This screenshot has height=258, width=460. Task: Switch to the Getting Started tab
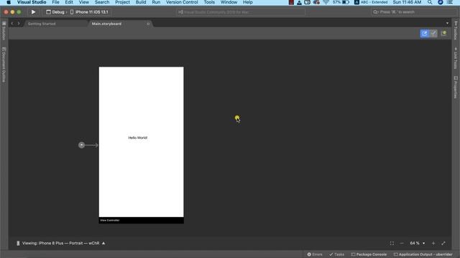pos(42,24)
